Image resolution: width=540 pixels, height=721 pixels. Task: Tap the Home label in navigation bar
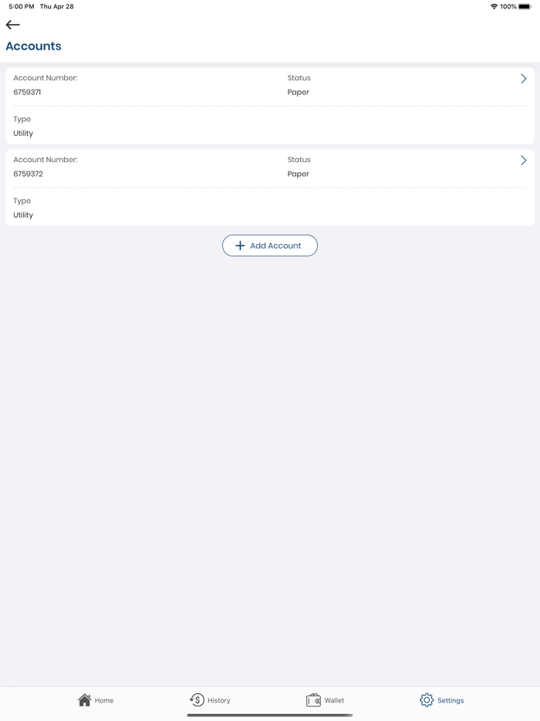pyautogui.click(x=103, y=700)
